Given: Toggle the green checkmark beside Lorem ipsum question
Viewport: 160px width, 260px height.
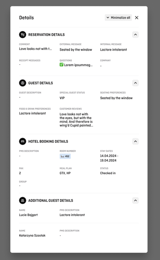Looking at the screenshot, I should pos(61,65).
